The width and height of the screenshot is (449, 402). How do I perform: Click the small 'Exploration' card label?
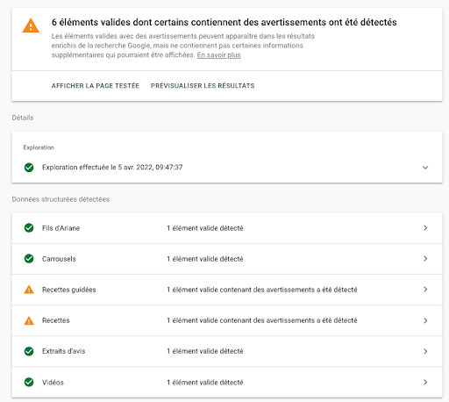39,147
